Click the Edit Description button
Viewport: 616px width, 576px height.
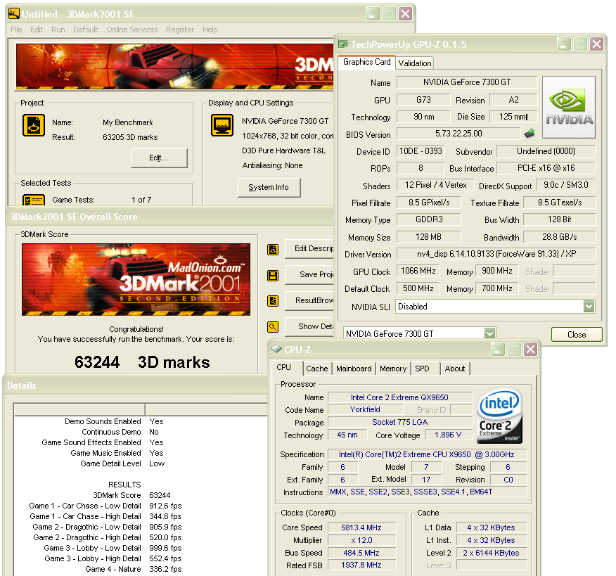pos(309,249)
